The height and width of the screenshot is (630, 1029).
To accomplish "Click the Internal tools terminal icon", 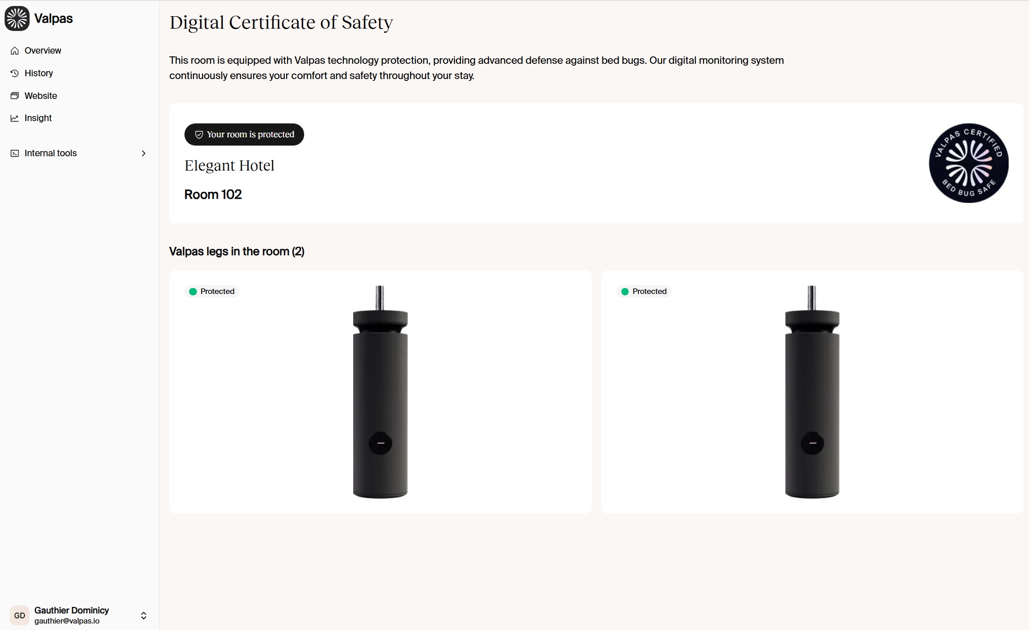I will 15,153.
